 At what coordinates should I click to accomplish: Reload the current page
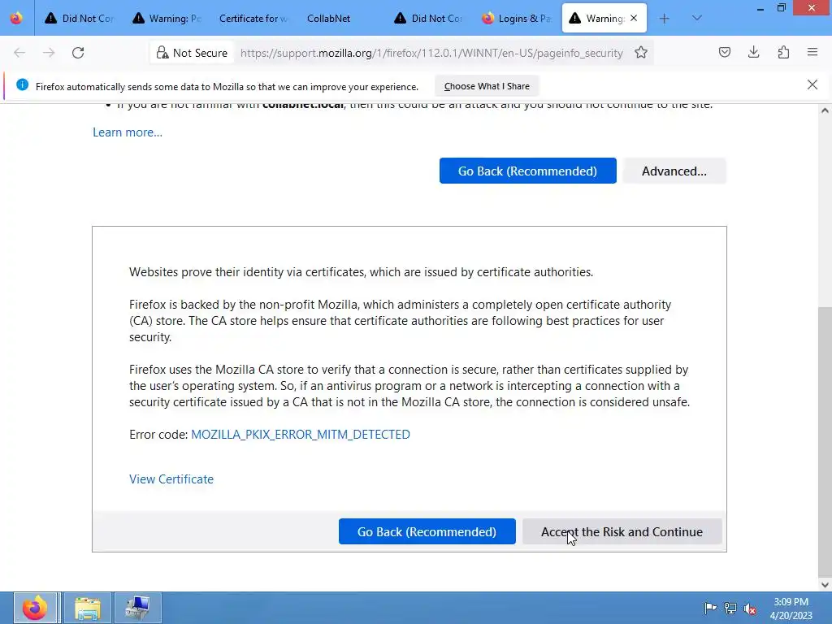click(78, 53)
